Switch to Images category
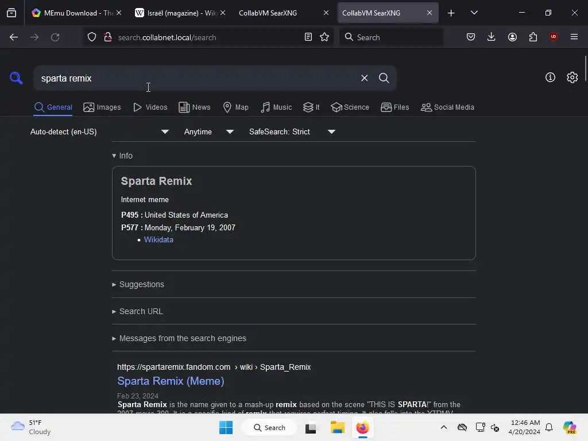This screenshot has height=441, width=588. coord(102,107)
